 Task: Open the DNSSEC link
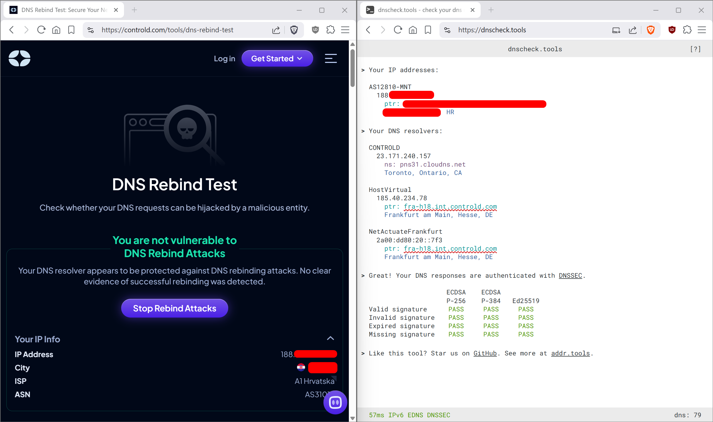[570, 275]
